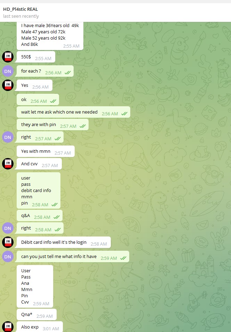231x332 pixels.
Task: Click the sender avatar beside the '550$' message
Action: tap(8, 57)
